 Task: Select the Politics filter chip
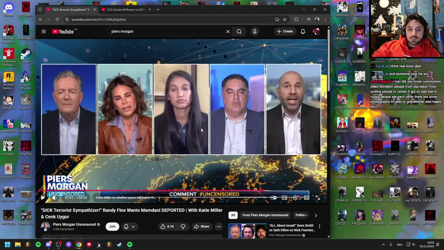click(301, 215)
